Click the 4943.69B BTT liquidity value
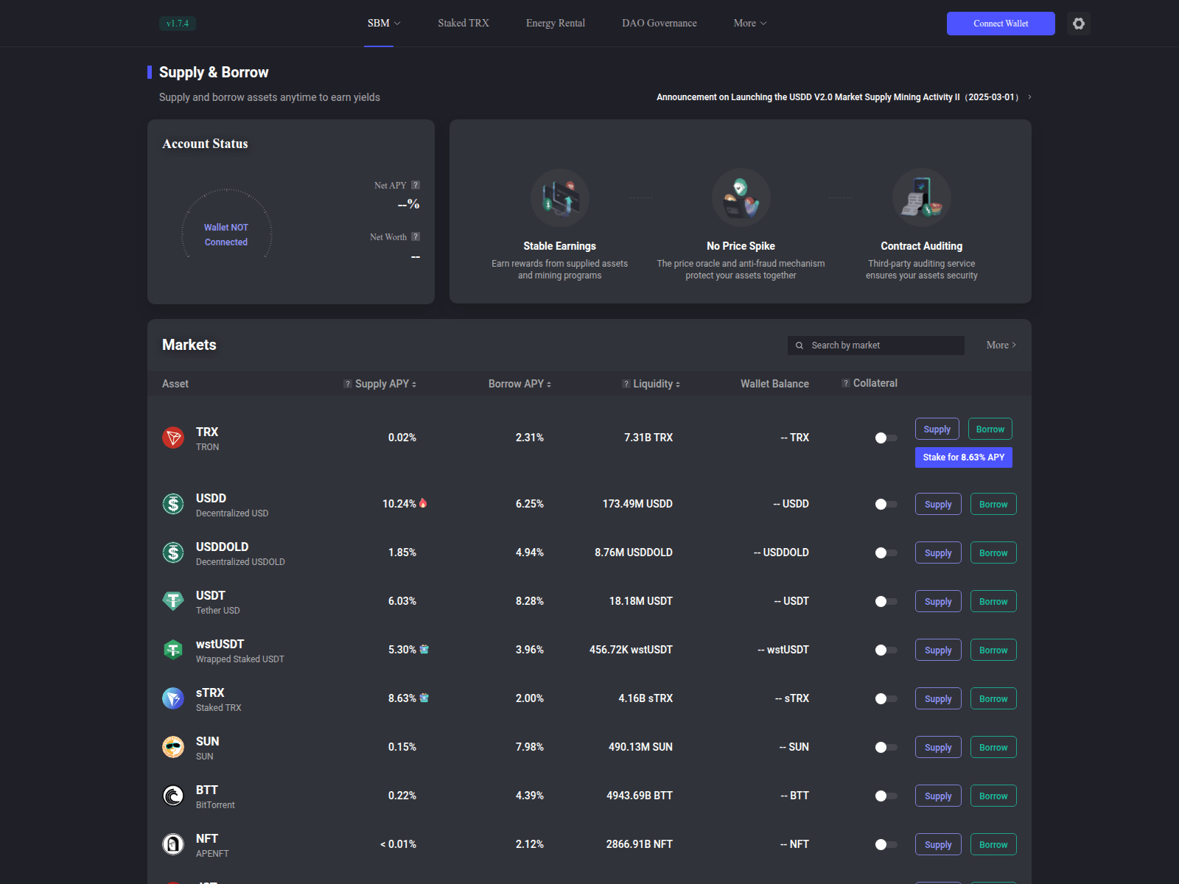1179x884 pixels. (640, 796)
